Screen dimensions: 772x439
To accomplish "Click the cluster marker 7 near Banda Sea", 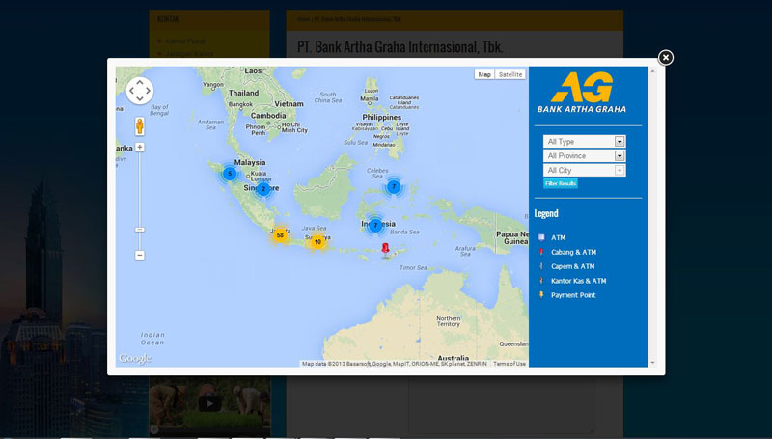I will [375, 226].
